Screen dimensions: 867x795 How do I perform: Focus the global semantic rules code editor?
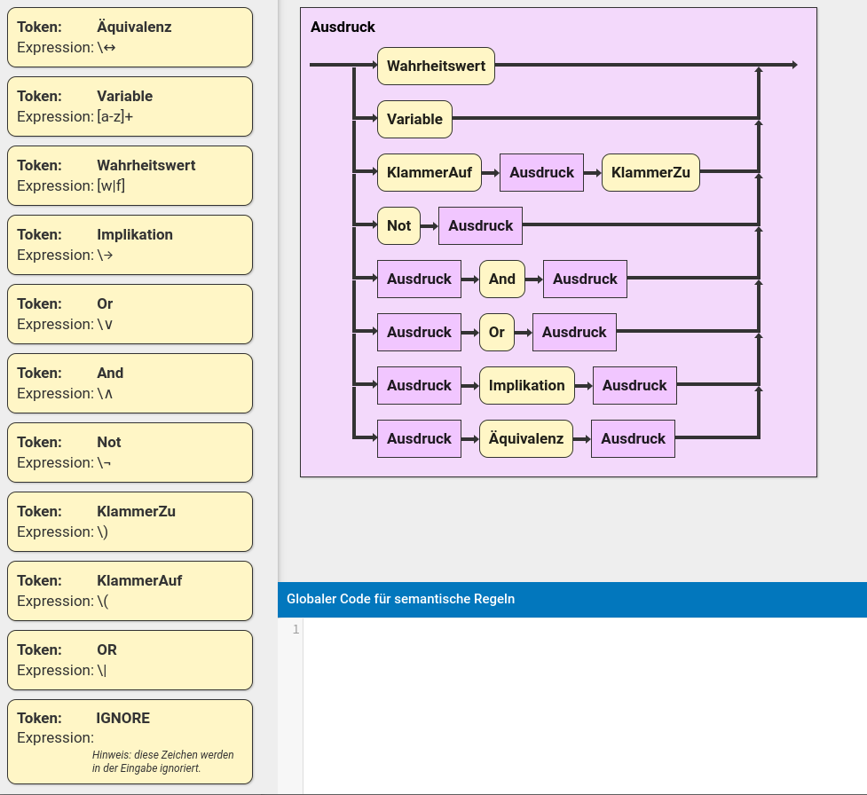(585, 706)
